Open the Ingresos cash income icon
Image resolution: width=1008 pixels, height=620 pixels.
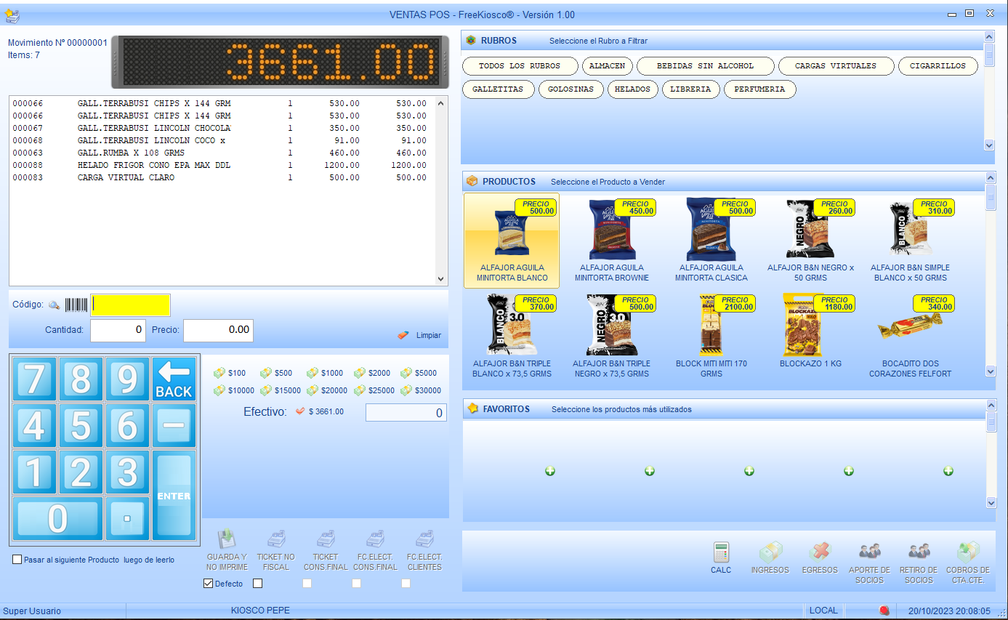click(x=770, y=558)
